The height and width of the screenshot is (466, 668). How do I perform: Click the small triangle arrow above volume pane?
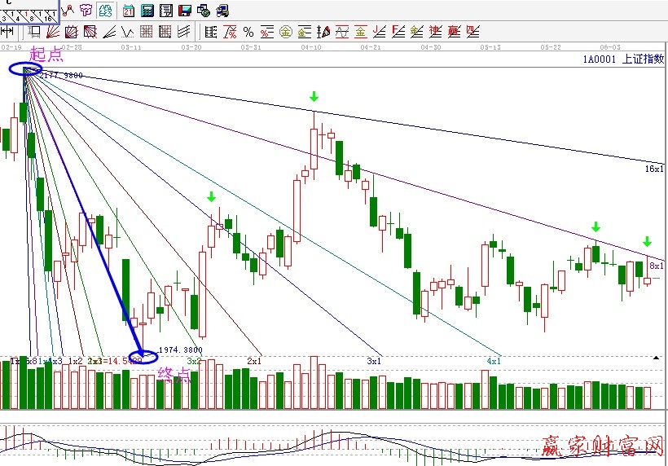click(657, 357)
